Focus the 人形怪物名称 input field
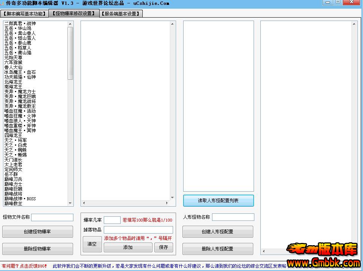Screen dimensions: 363x271 tap(233, 217)
